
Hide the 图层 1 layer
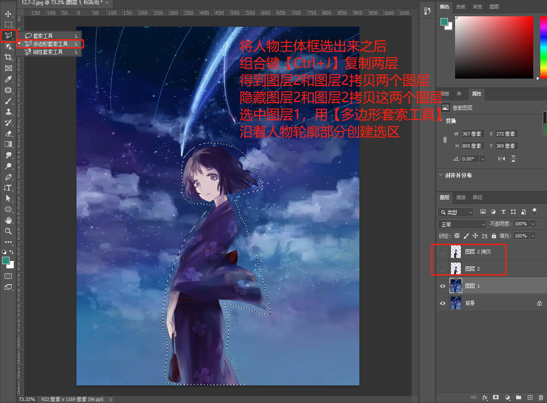coord(443,286)
